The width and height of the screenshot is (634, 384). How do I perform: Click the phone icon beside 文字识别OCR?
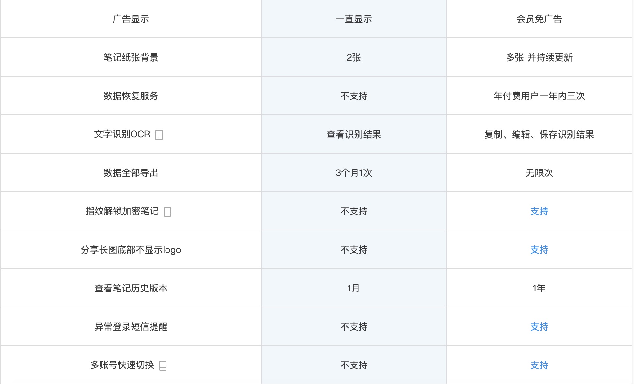159,135
